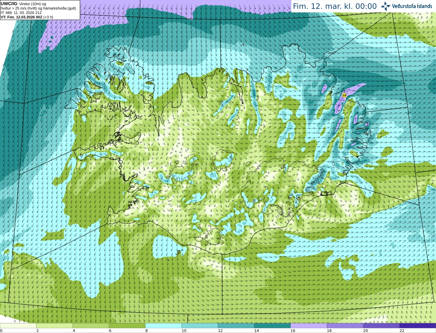The image size is (436, 333).
Task: Pick the 18–20 m/s purple legend swatch
Action: pyautogui.click(x=345, y=326)
